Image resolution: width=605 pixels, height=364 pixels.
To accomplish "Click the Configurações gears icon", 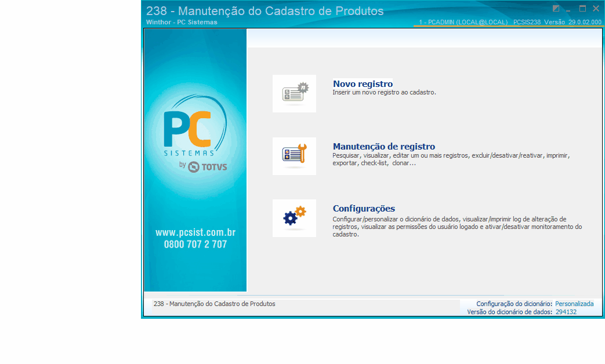I will click(295, 219).
